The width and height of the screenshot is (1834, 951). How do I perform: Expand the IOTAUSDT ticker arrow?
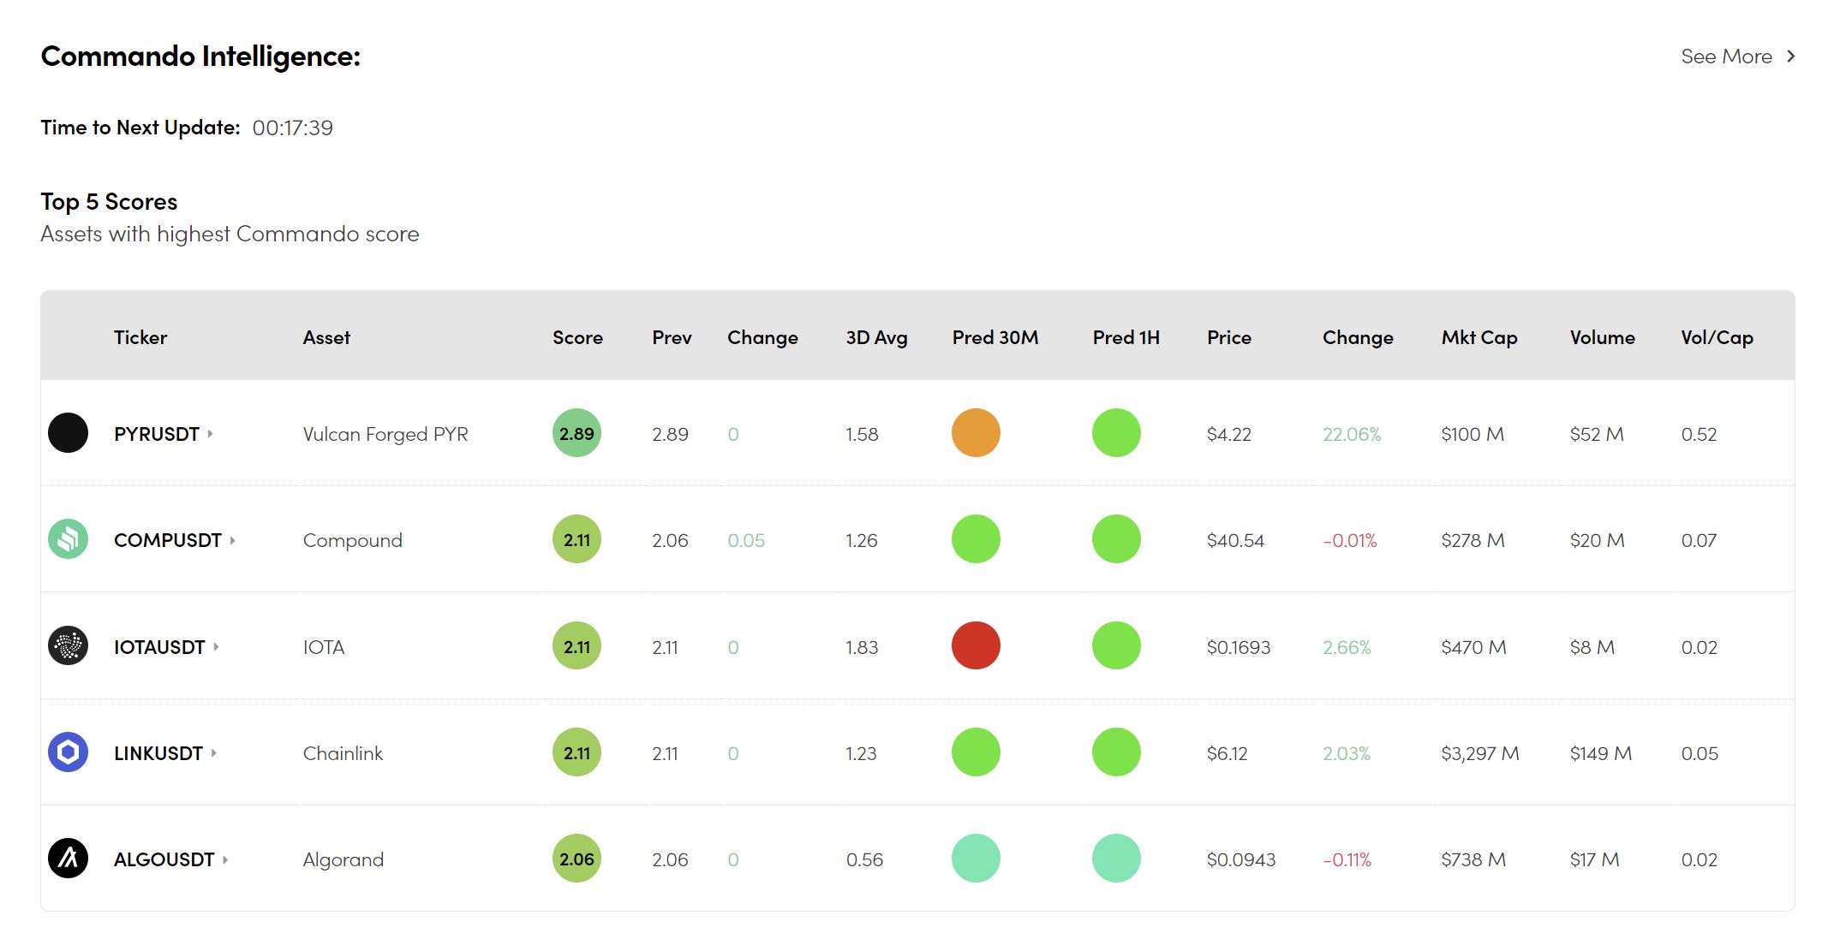(x=216, y=647)
